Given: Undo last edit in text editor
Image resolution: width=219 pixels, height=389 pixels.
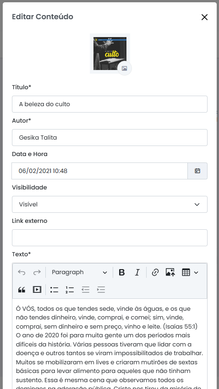Looking at the screenshot, I should coord(22,272).
